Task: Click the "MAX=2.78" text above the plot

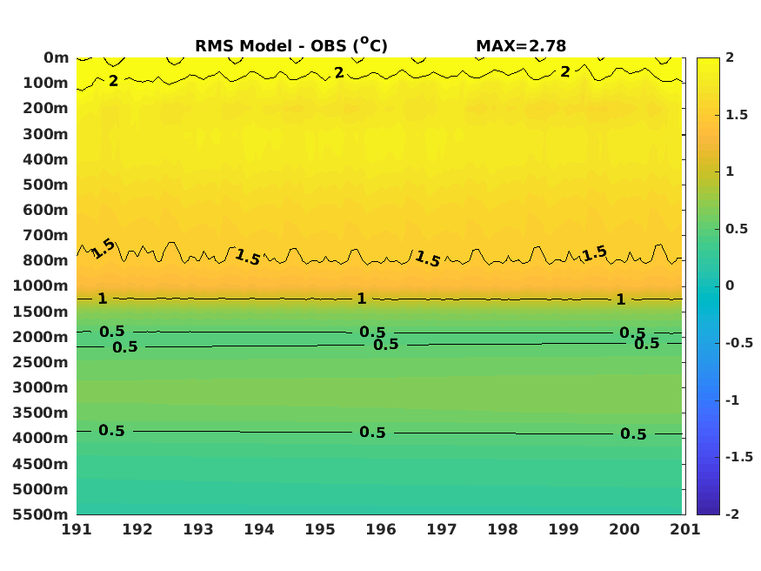Action: (x=521, y=46)
